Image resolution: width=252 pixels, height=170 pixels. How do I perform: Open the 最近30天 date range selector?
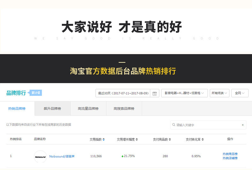[123, 93]
